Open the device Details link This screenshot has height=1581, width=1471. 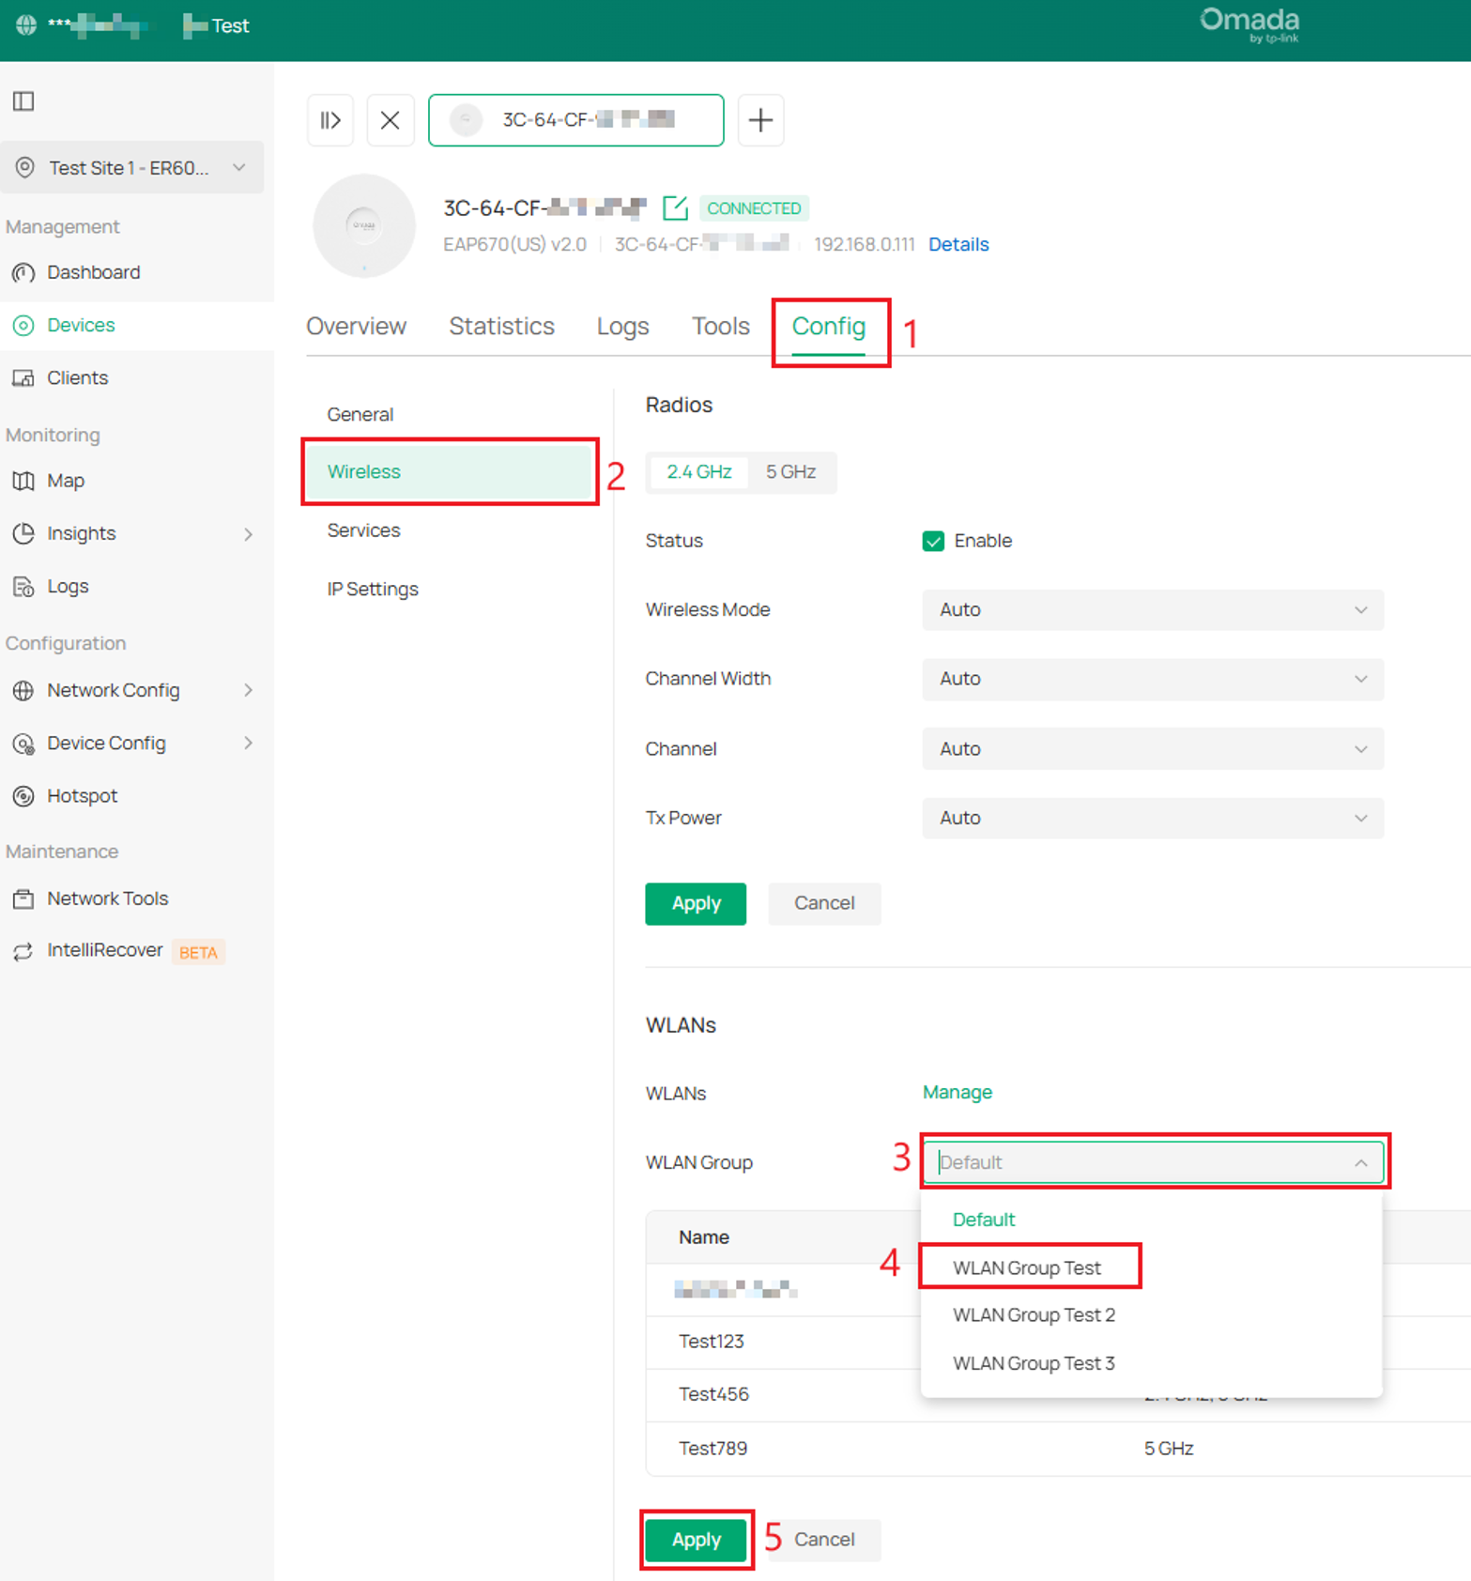click(x=958, y=244)
